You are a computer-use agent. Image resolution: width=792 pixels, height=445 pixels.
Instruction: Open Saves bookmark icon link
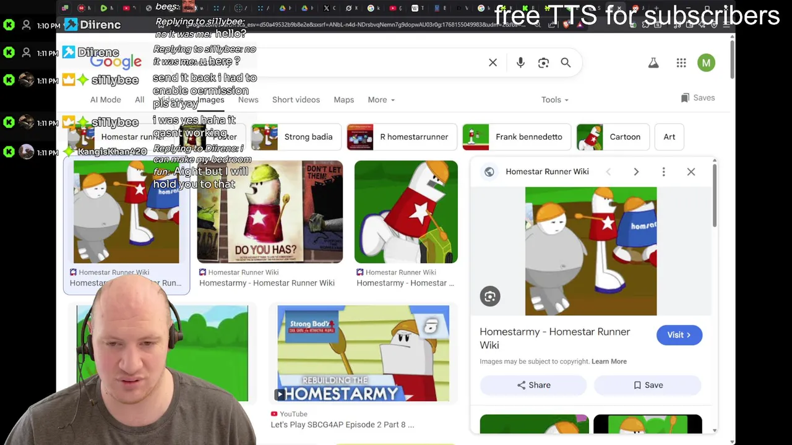point(697,98)
